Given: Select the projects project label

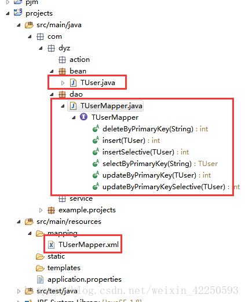Looking at the screenshot, I should point(39,13).
